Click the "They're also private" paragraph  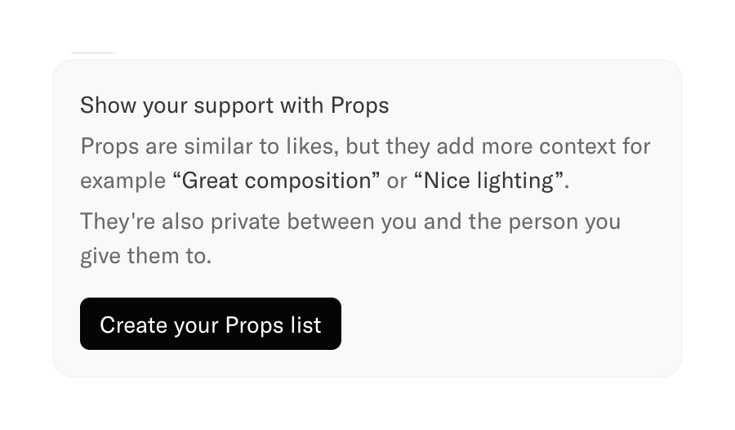[350, 222]
